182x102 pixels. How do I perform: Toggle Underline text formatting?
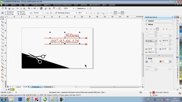pyautogui.click(x=98, y=13)
